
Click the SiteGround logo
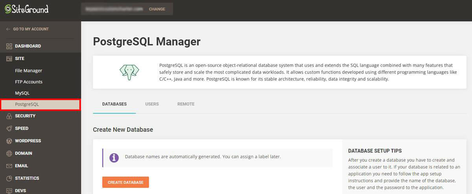click(27, 9)
